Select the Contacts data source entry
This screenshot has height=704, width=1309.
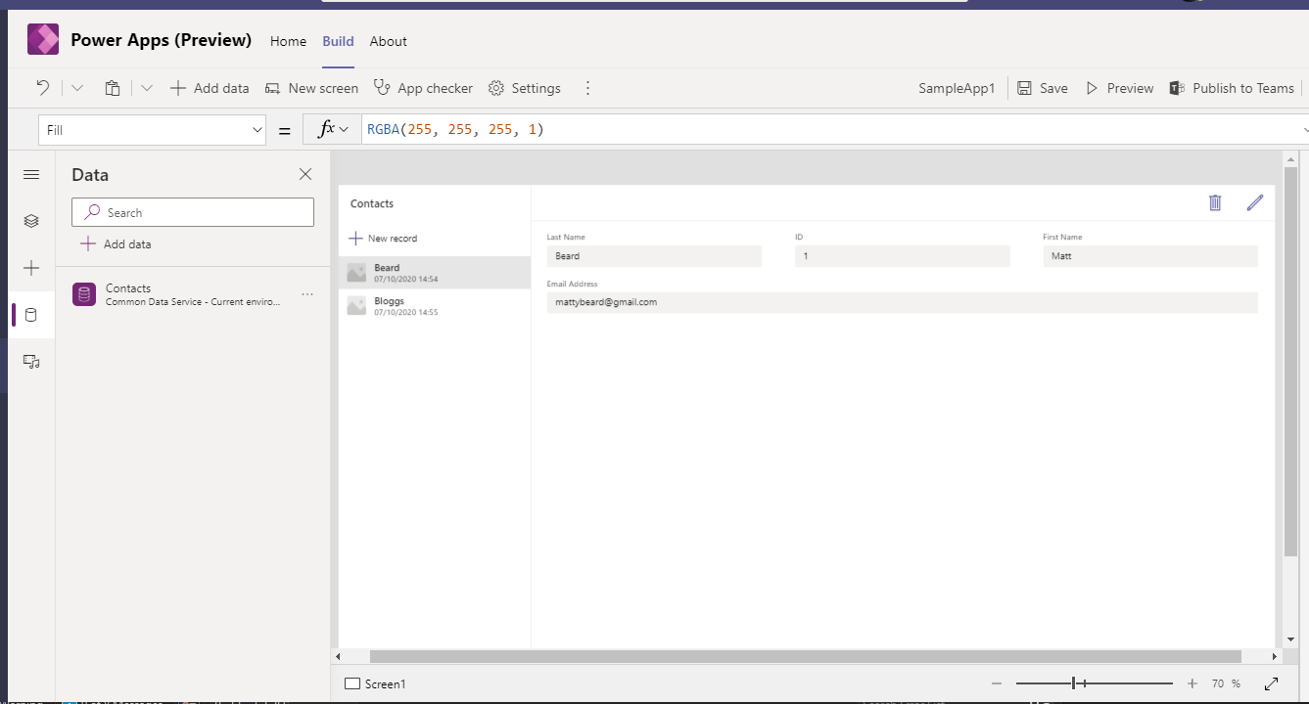tap(193, 294)
